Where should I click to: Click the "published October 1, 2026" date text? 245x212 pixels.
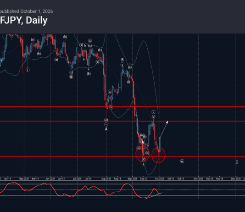click(27, 11)
